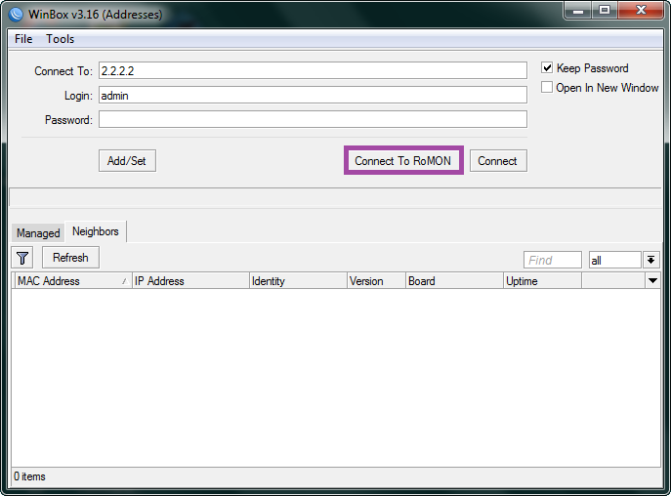Expand the column chooser dropdown arrow

(x=652, y=281)
